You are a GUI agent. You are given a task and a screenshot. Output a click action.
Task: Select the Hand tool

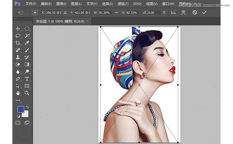tap(18, 93)
